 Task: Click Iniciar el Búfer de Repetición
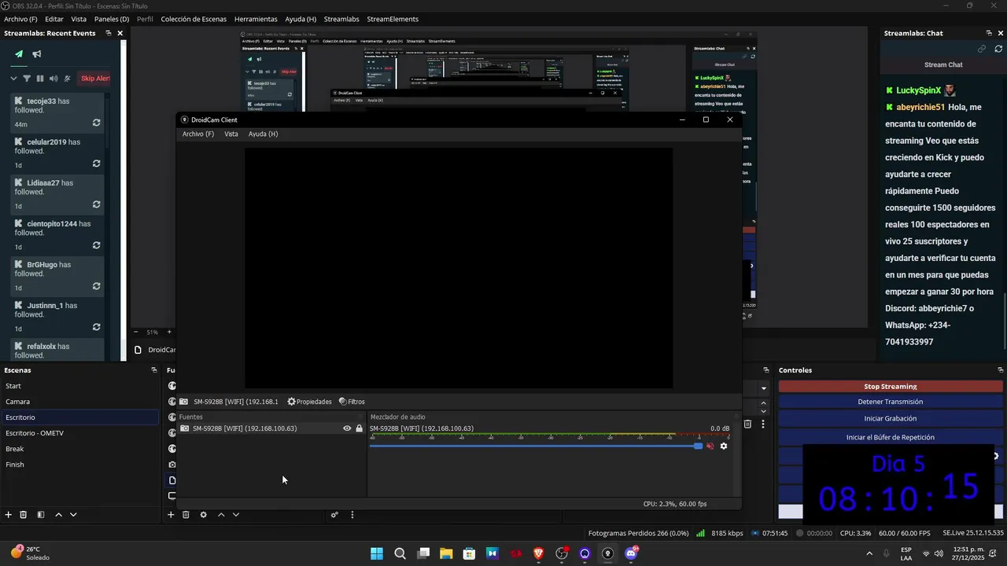pos(891,437)
